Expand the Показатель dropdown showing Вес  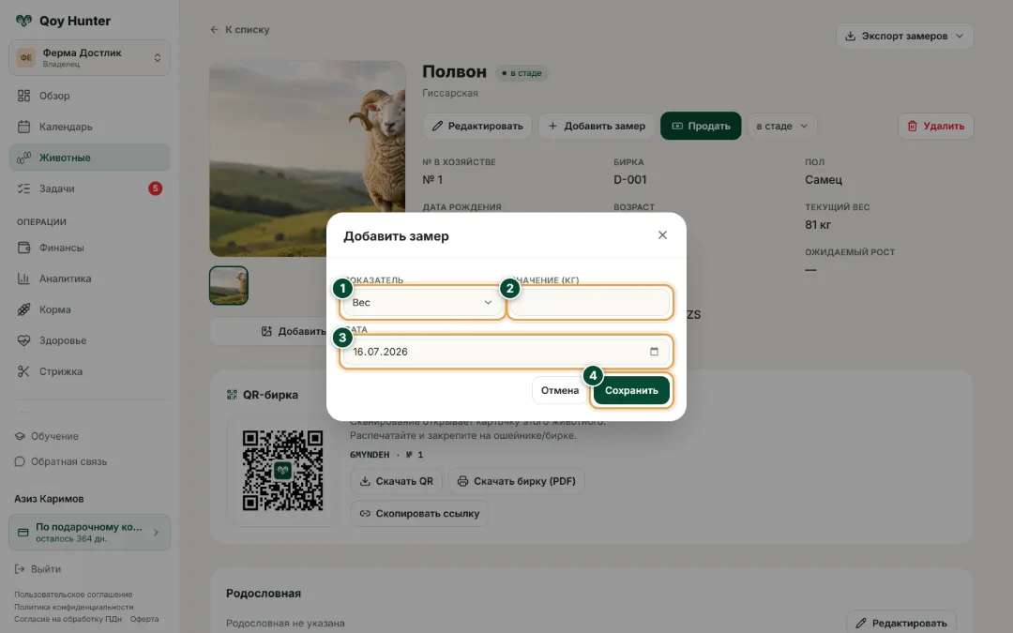click(422, 302)
